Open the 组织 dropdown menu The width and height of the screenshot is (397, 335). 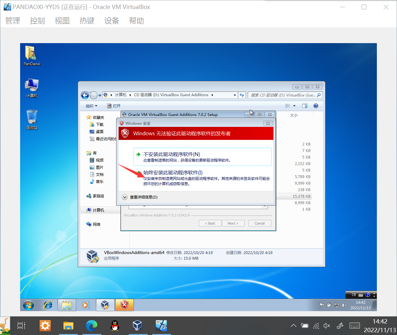pyautogui.click(x=91, y=106)
